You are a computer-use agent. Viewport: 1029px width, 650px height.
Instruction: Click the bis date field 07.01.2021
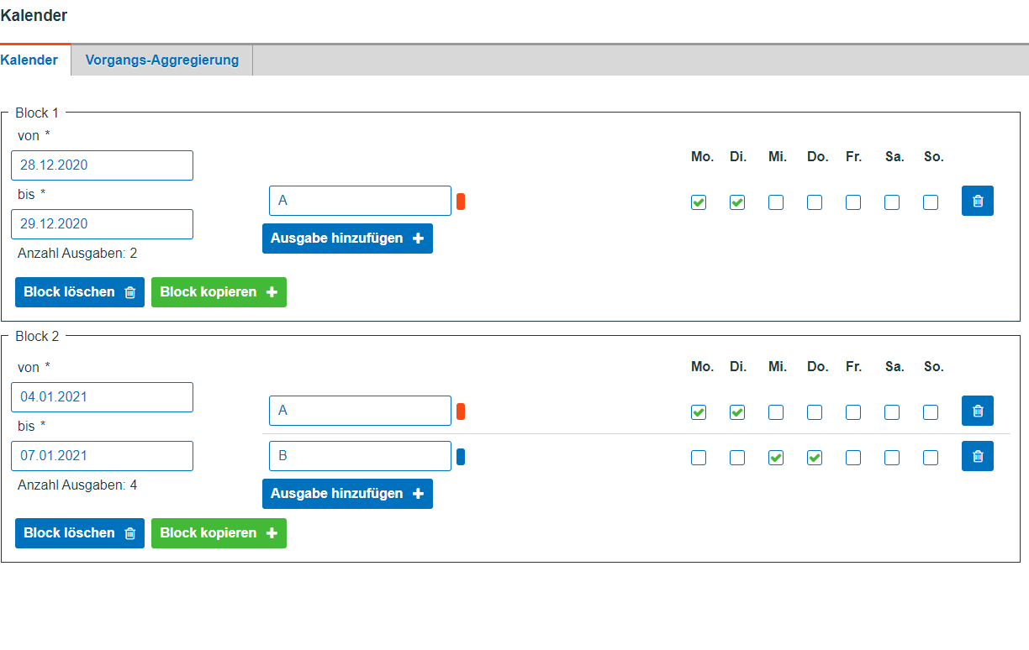point(102,456)
